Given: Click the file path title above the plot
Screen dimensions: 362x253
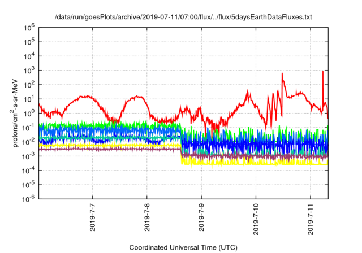Looking at the screenshot, I should (x=183, y=17).
